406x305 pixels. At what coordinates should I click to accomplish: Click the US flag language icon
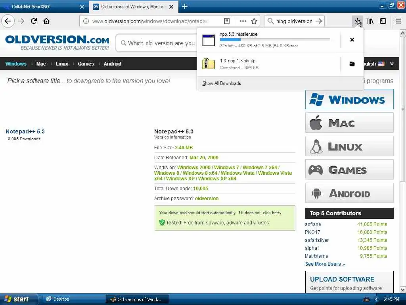pos(381,64)
